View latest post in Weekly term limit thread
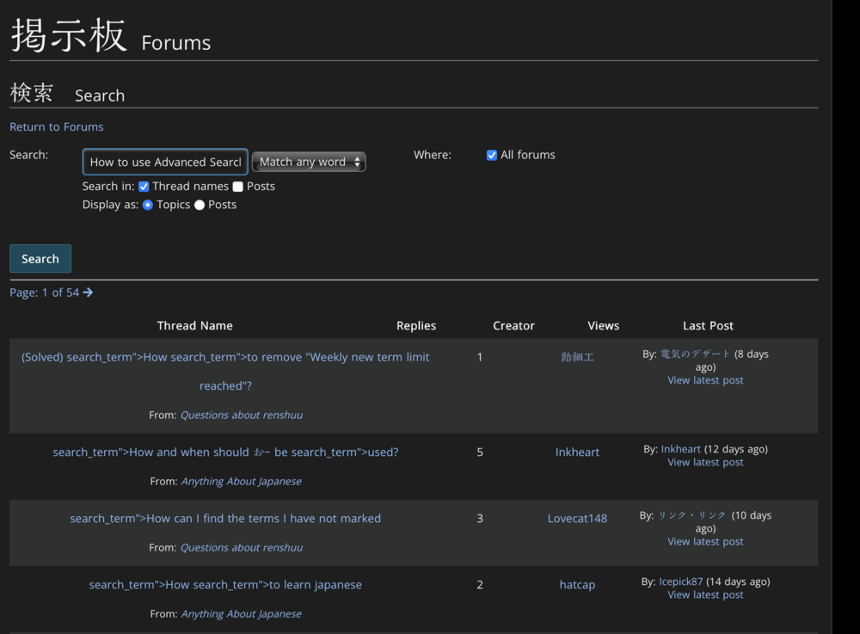 (705, 380)
